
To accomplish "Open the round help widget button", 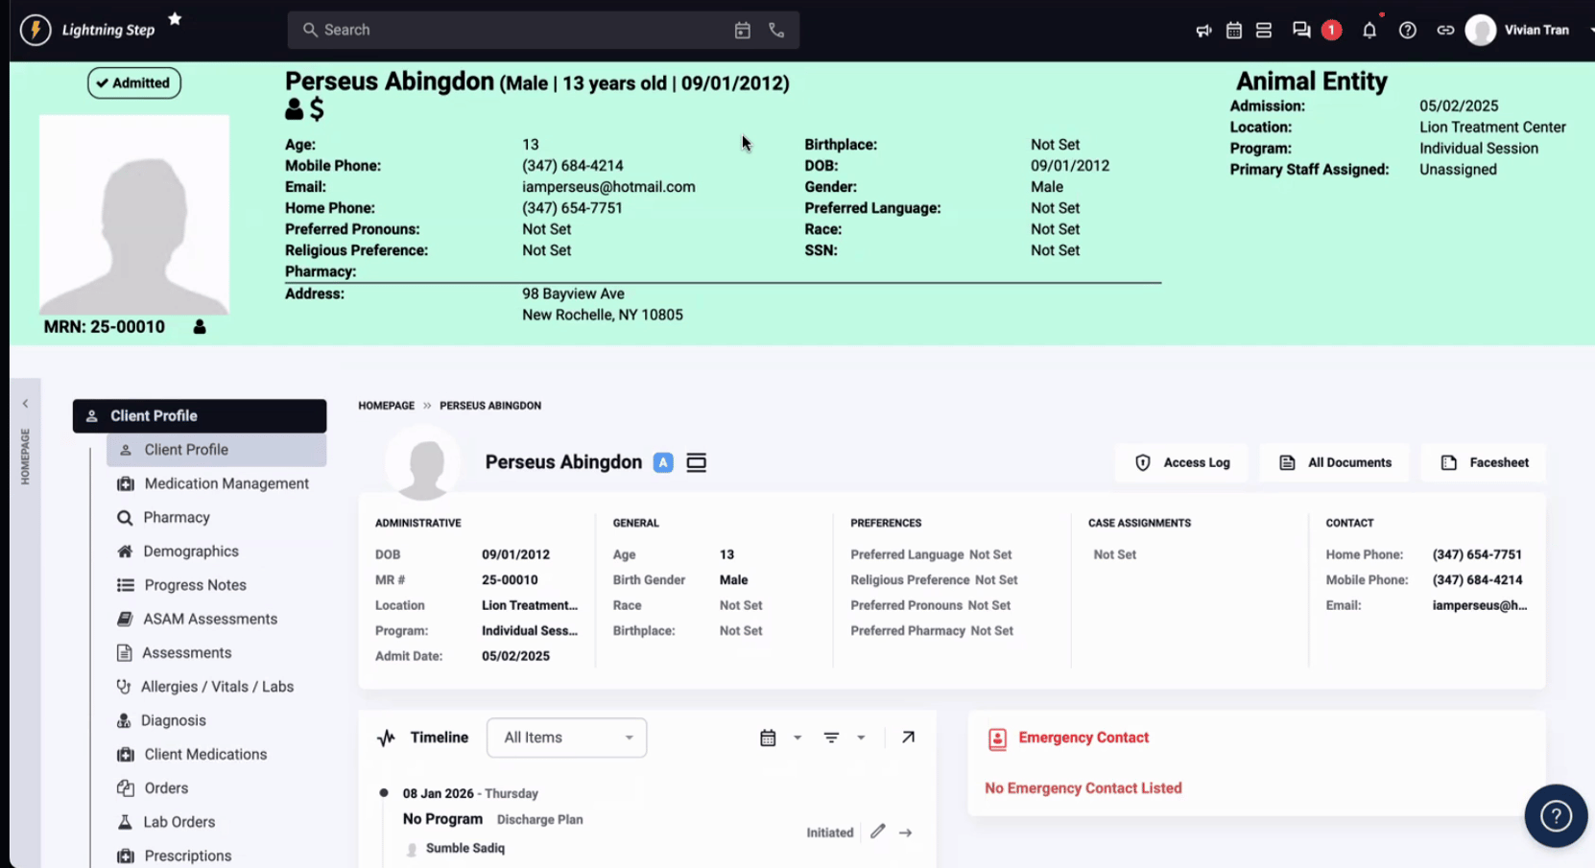I will click(1555, 815).
